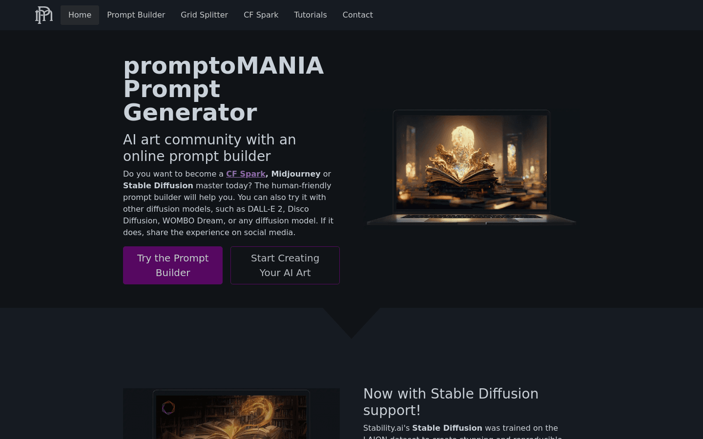Click the AI art community subtitle

click(209, 148)
